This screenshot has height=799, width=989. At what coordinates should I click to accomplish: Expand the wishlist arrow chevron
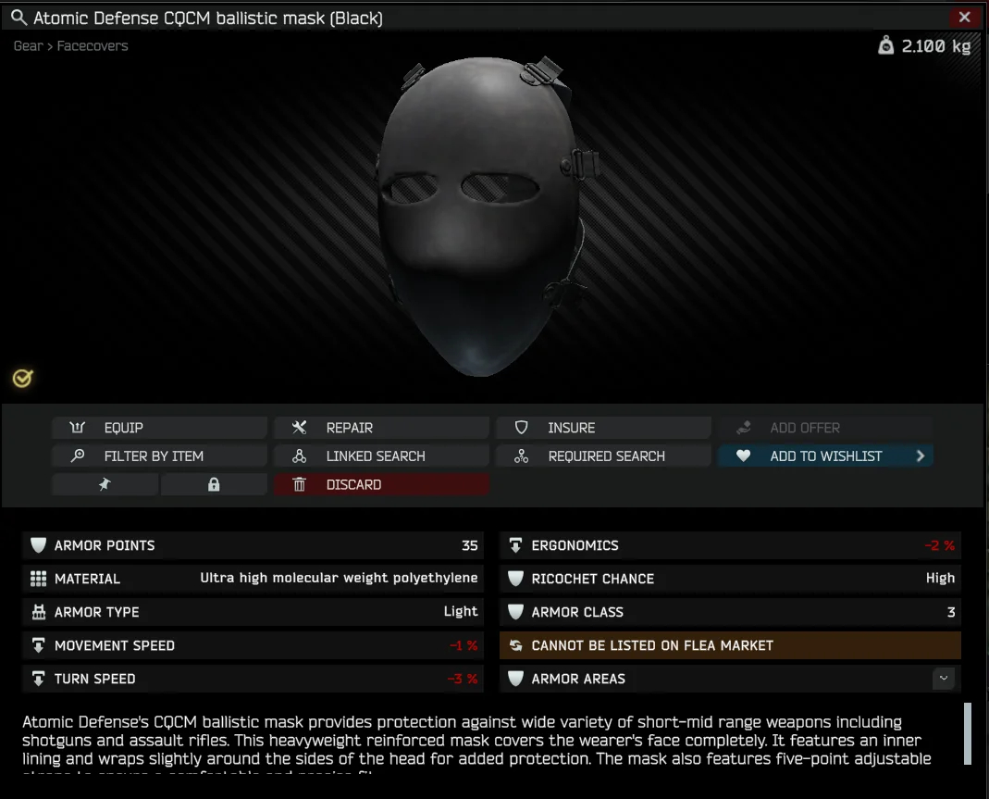point(921,456)
